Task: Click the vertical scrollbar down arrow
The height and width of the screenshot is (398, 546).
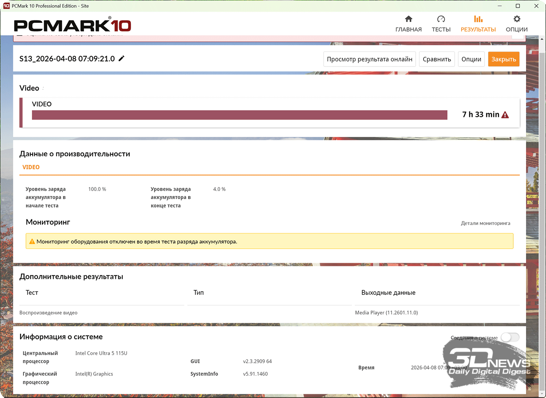Action: (x=542, y=394)
